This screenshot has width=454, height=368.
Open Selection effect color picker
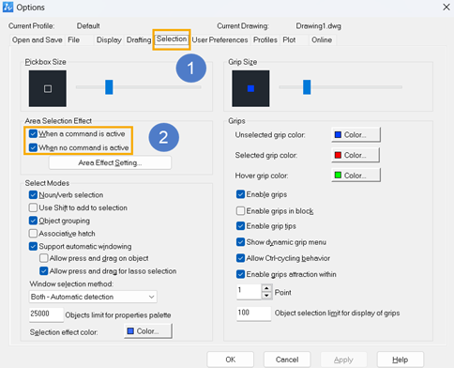click(x=148, y=331)
